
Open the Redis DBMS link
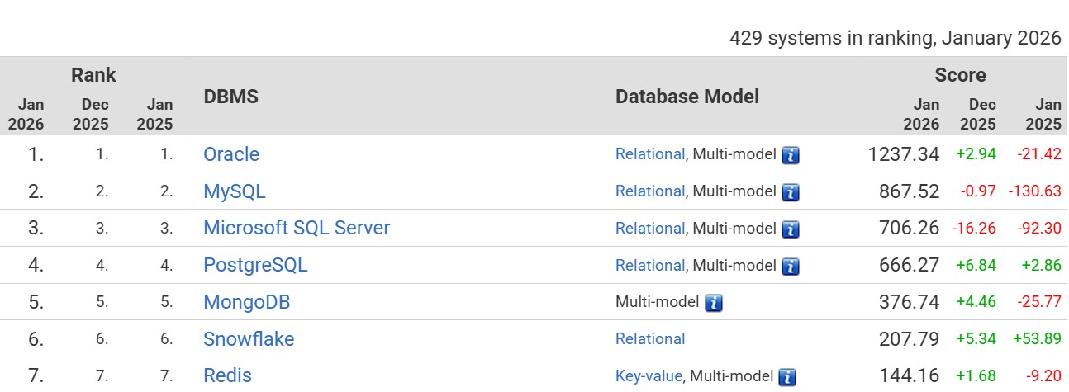click(227, 376)
